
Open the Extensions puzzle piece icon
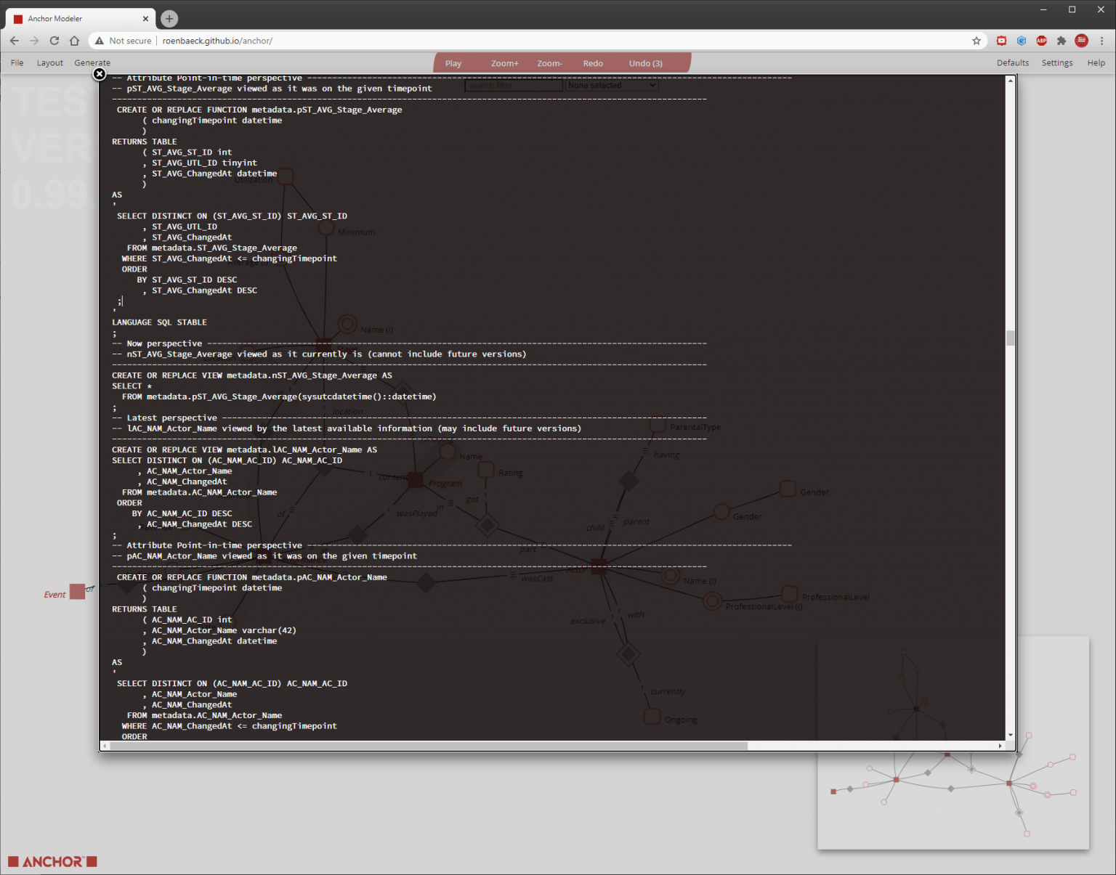click(1062, 41)
